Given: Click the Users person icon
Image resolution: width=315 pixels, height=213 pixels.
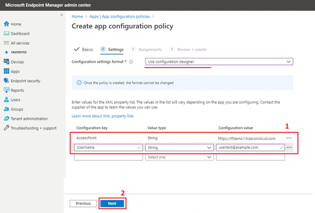Looking at the screenshot, I should 6,100.
